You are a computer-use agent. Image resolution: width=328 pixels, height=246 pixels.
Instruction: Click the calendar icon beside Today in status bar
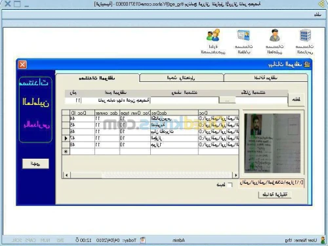[142, 240]
